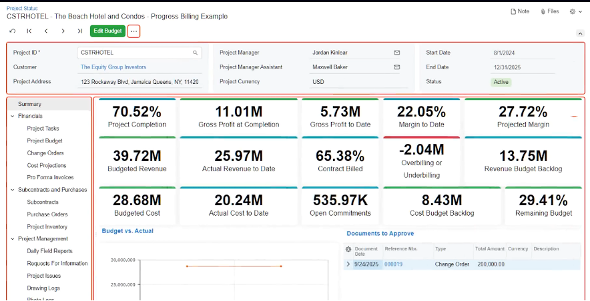The height and width of the screenshot is (301, 590).
Task: Collapse the Subcontracts and Purchases group
Action: 13,190
